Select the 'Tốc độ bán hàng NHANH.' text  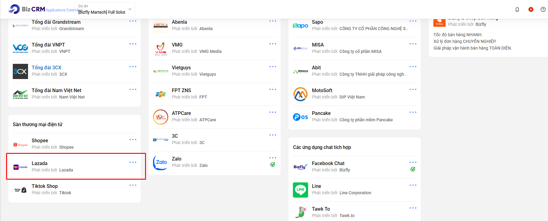point(458,35)
